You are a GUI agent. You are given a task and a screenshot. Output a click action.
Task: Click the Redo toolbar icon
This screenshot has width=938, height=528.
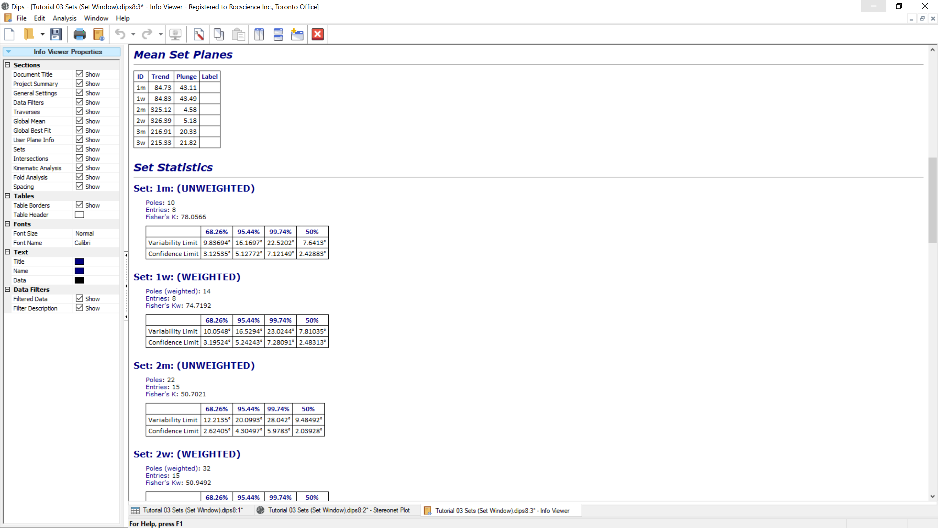click(146, 34)
